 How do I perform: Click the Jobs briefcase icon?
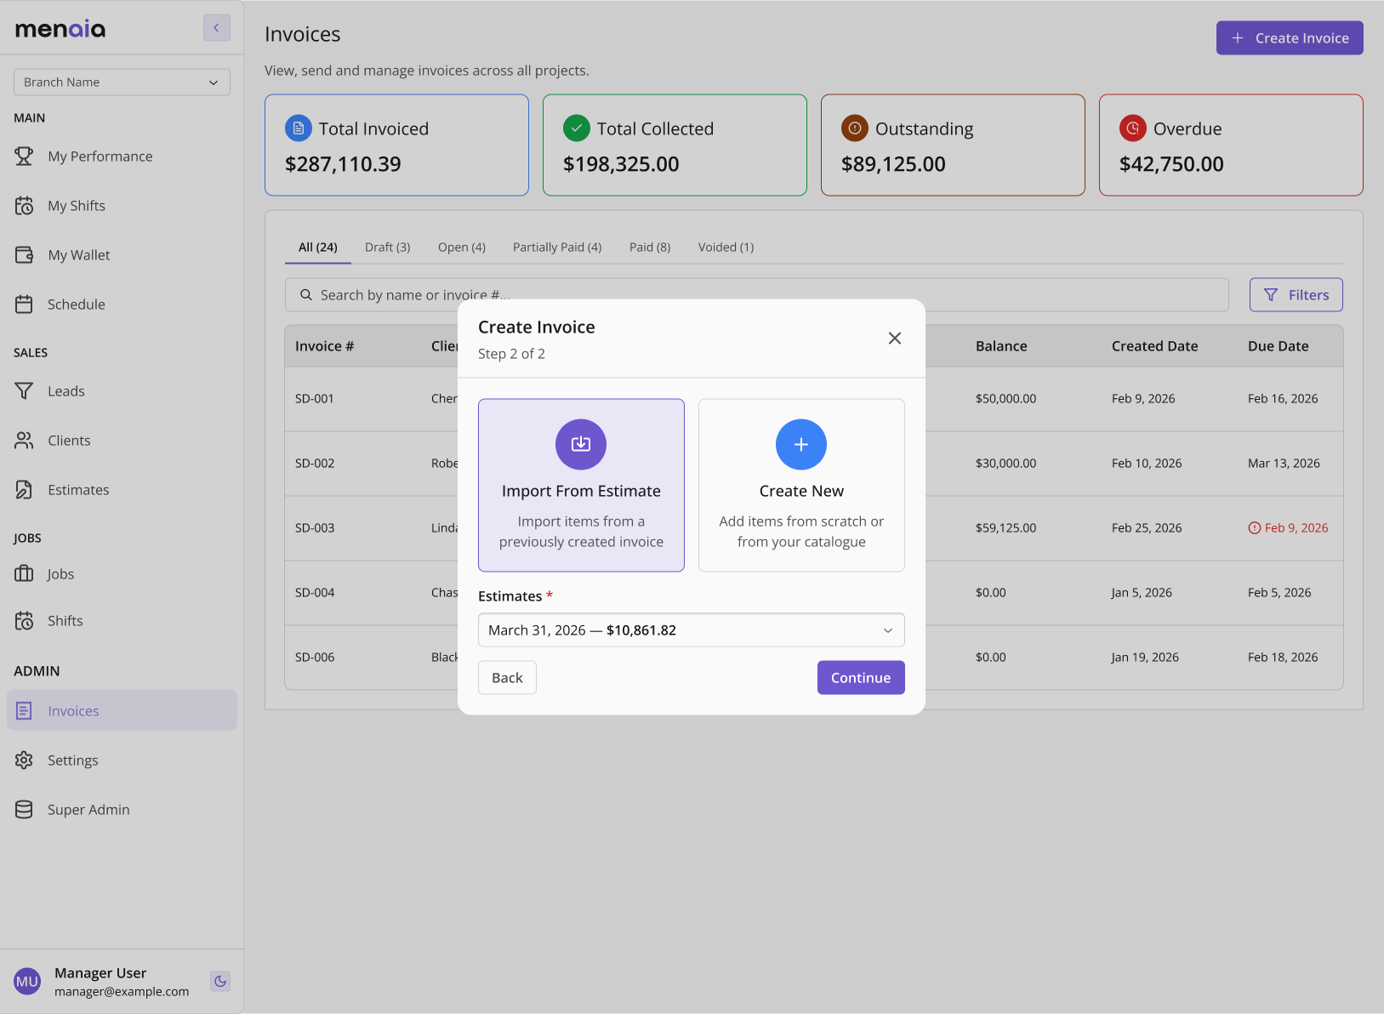point(24,573)
